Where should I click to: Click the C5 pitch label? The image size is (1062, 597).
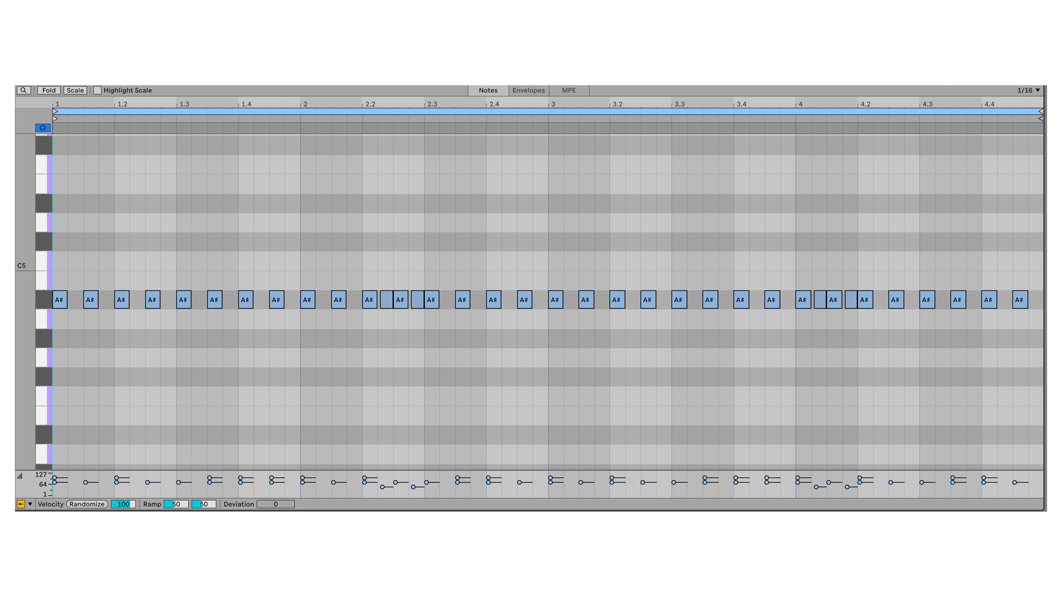click(x=22, y=266)
